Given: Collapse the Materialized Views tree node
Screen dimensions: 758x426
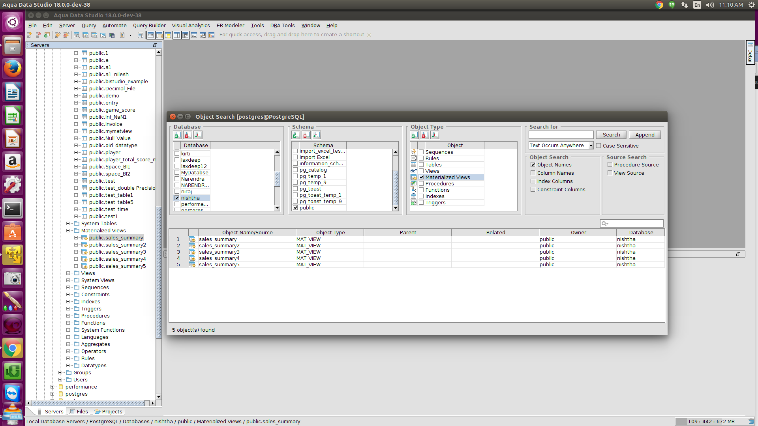Looking at the screenshot, I should tap(68, 231).
